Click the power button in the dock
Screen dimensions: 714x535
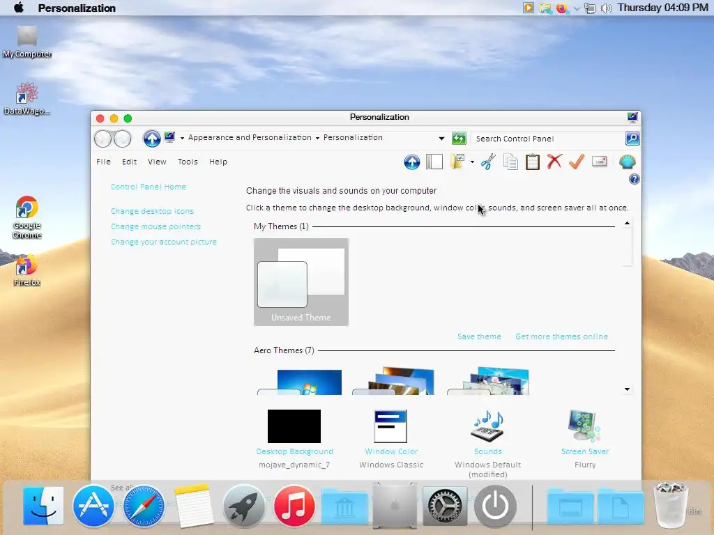click(495, 506)
